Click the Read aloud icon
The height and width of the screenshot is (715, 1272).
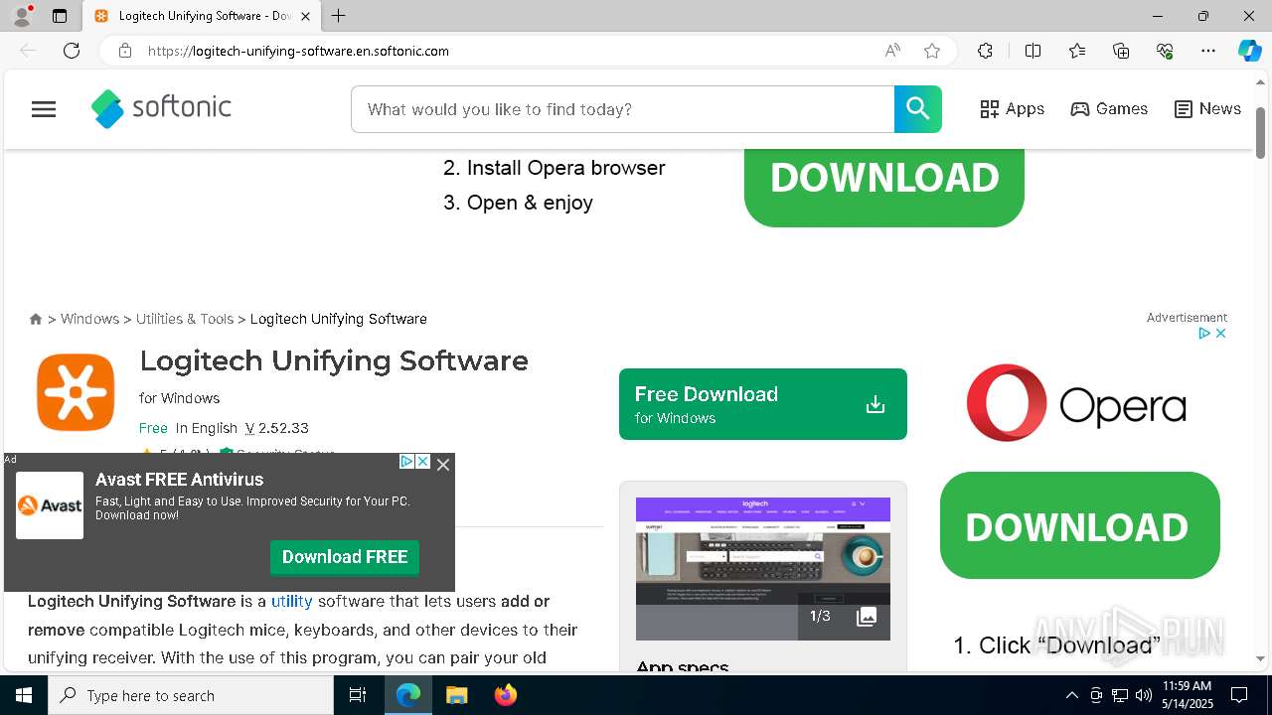click(x=892, y=51)
